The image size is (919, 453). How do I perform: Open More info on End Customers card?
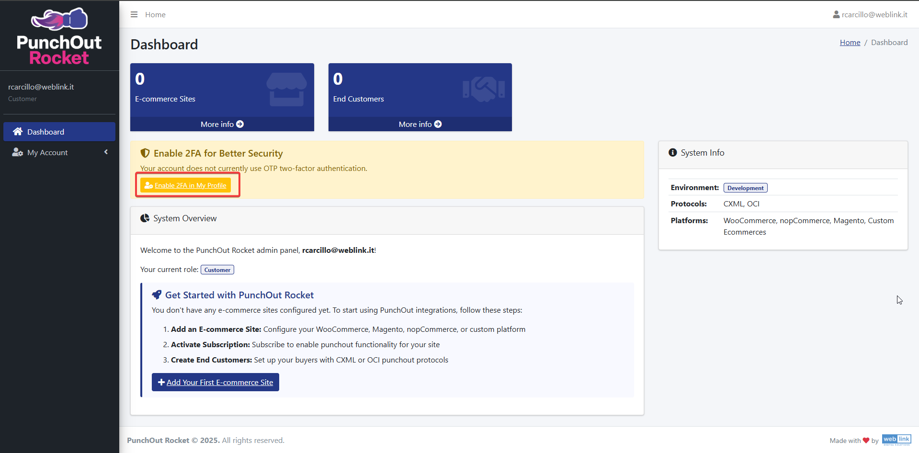420,124
